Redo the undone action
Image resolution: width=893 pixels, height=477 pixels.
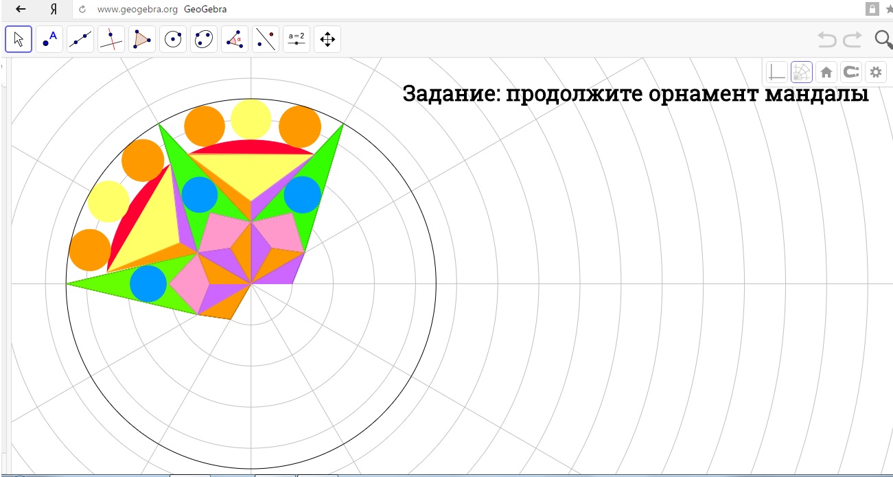click(853, 39)
